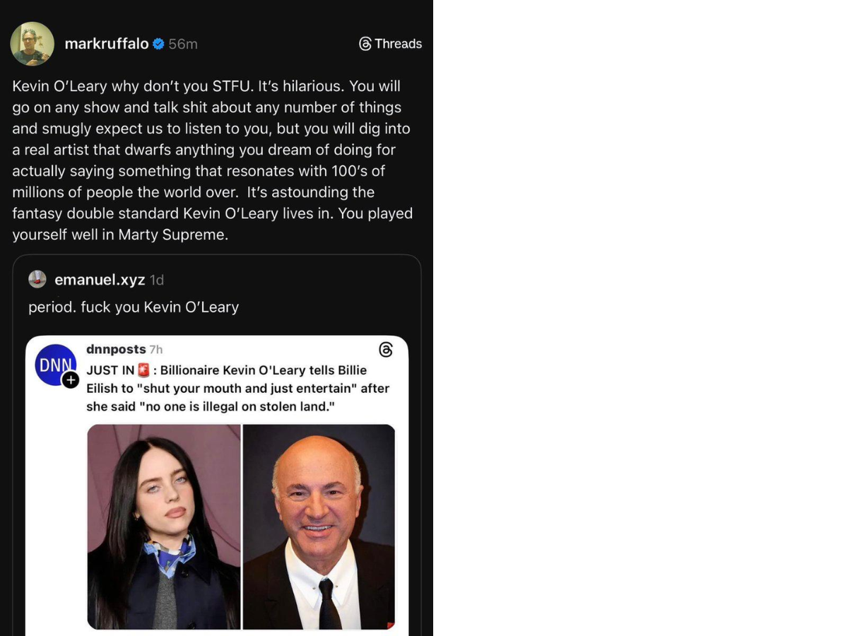Open the markruffalo username link
848x636 pixels.
(x=106, y=44)
